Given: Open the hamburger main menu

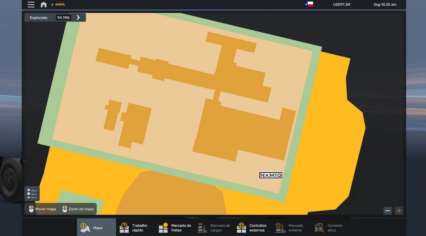Looking at the screenshot, I should tap(31, 5).
